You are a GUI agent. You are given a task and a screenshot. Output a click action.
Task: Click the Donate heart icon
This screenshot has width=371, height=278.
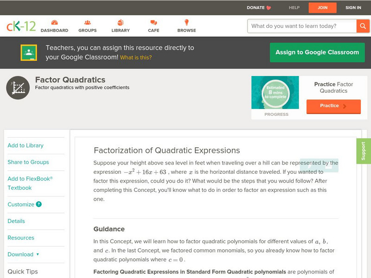[269, 8]
